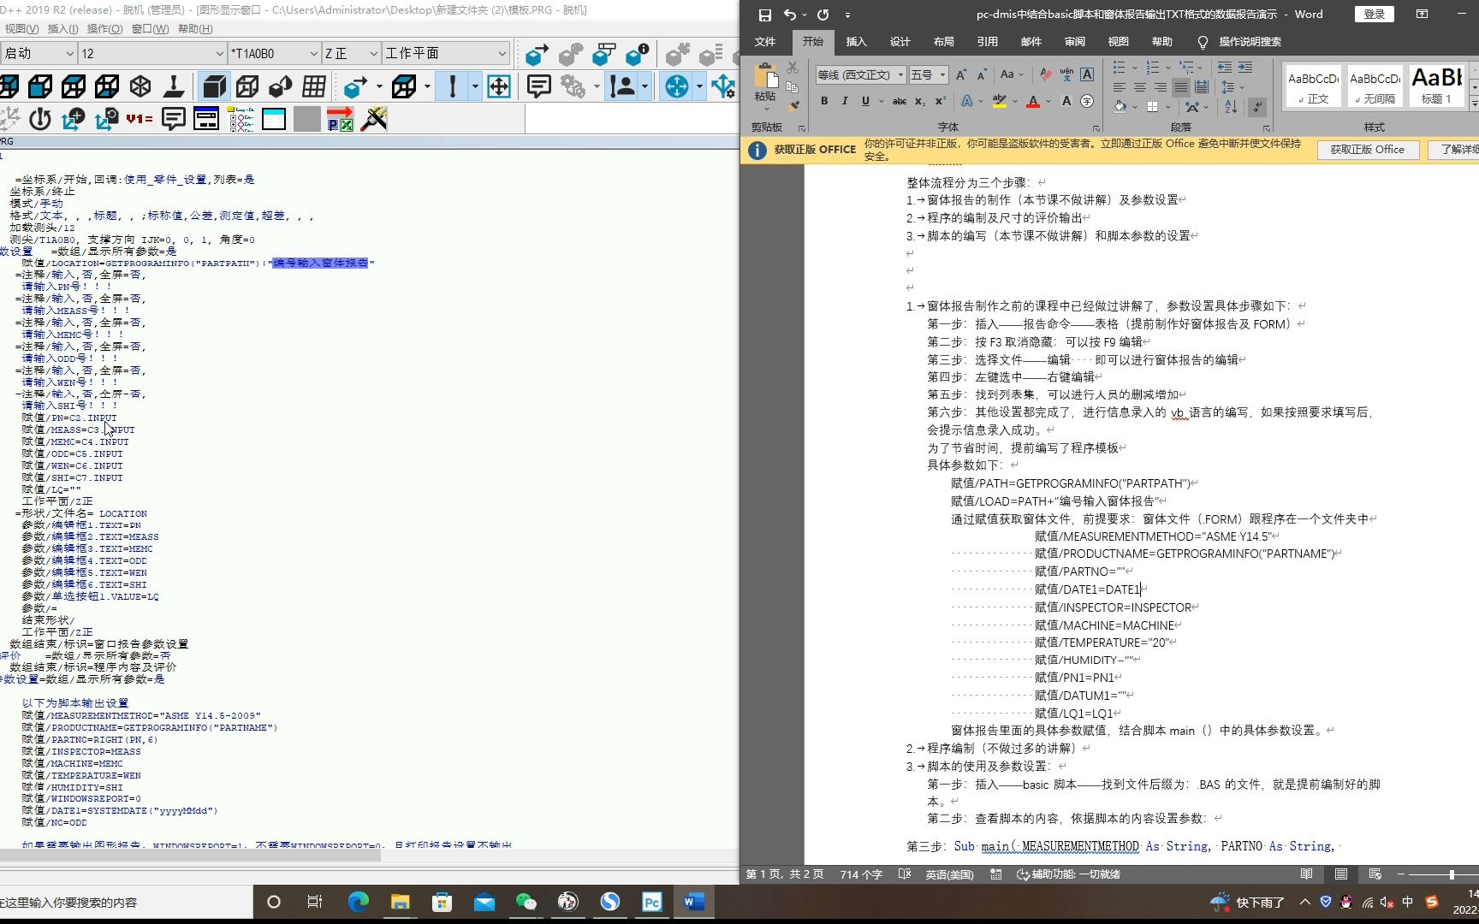Click the cube with paint roller icon
1479x924 pixels.
click(x=603, y=55)
